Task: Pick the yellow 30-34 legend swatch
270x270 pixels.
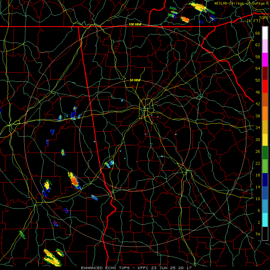Action: (265, 140)
